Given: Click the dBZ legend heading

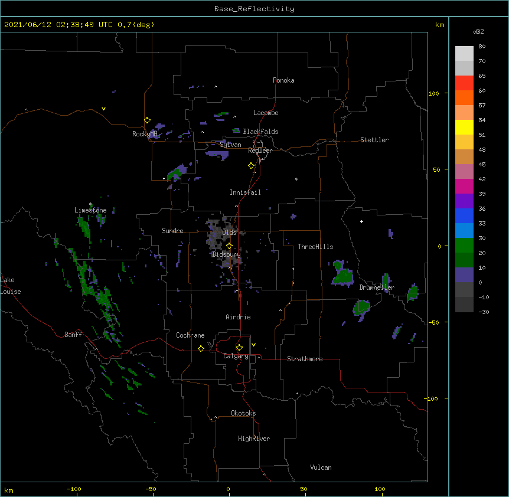Looking at the screenshot, I should click(x=478, y=32).
